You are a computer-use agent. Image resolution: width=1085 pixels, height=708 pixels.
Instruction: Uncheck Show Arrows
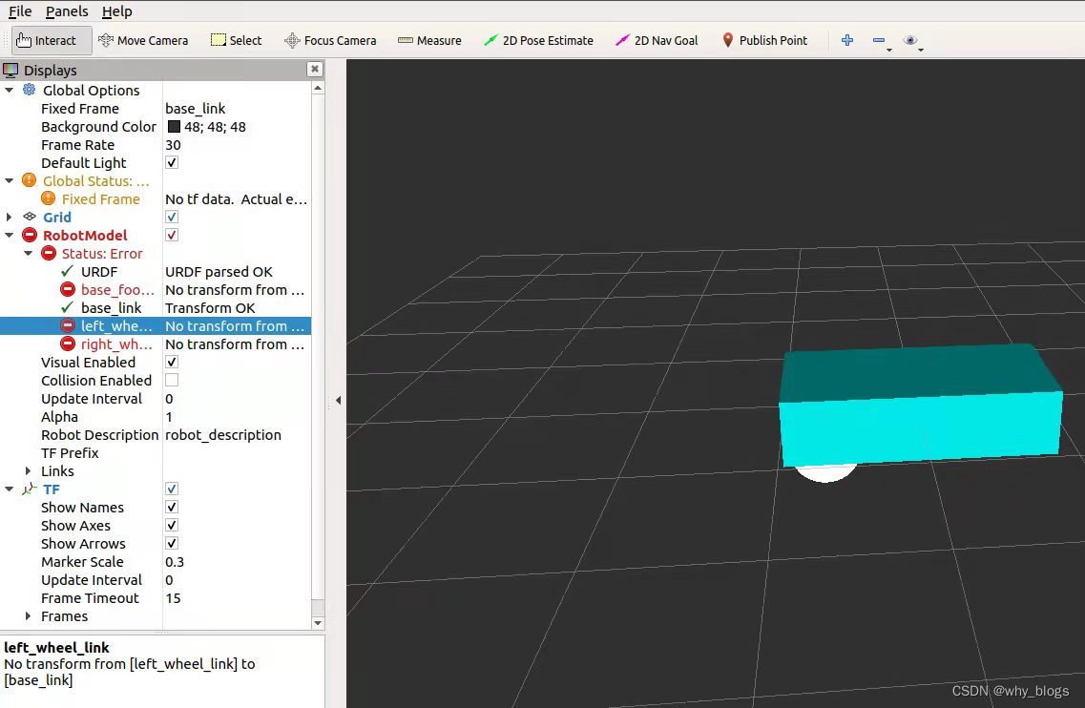coord(172,543)
